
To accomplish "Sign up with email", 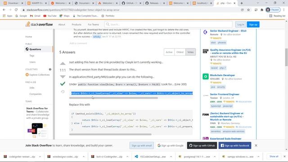I will 141,145.
